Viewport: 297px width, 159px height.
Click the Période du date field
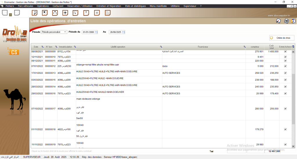click(x=88, y=32)
